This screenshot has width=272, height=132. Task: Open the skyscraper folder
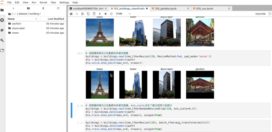point(18,28)
